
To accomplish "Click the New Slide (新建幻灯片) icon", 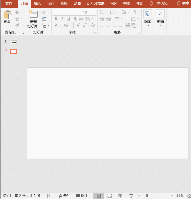I will tap(33, 14).
